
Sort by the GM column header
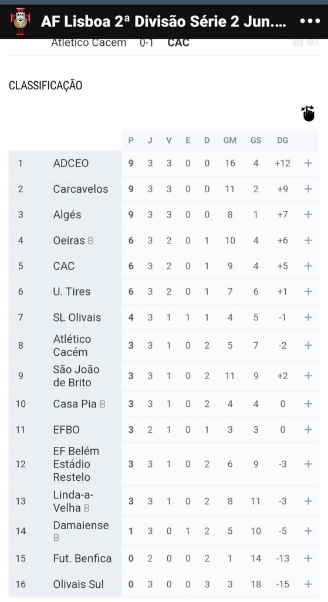[x=230, y=141]
